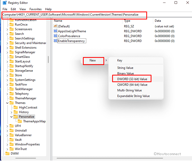Select the Telephony tree item

22,94
